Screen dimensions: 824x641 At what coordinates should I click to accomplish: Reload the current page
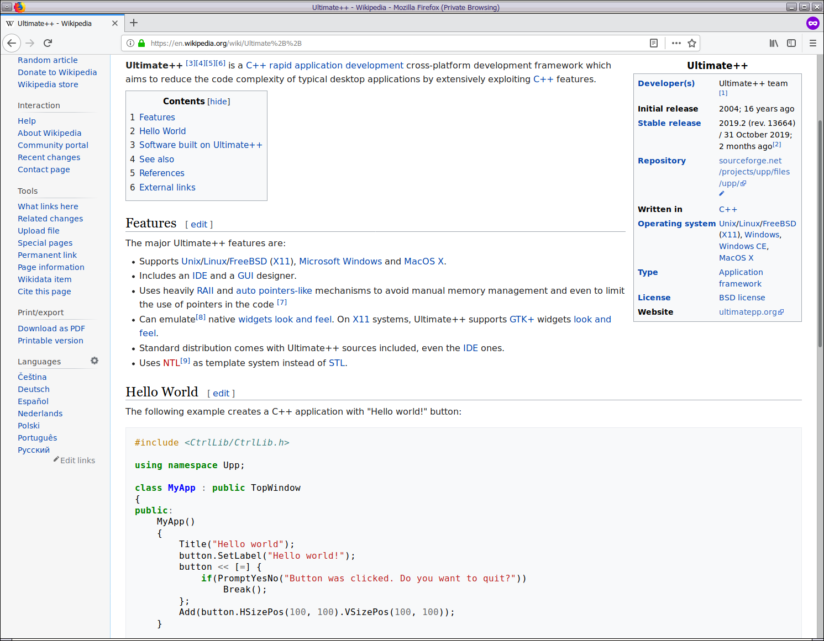[x=48, y=43]
